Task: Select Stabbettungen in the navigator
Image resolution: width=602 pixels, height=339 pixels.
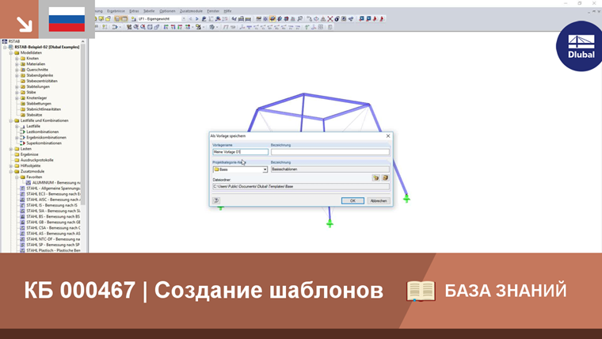Action: click(39, 104)
